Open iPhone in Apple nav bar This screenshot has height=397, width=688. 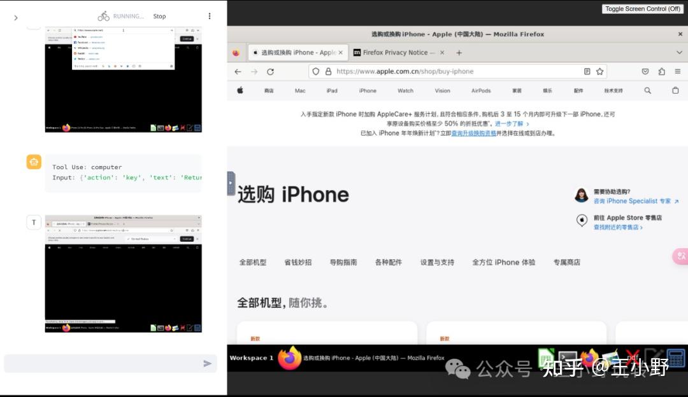[x=368, y=91]
